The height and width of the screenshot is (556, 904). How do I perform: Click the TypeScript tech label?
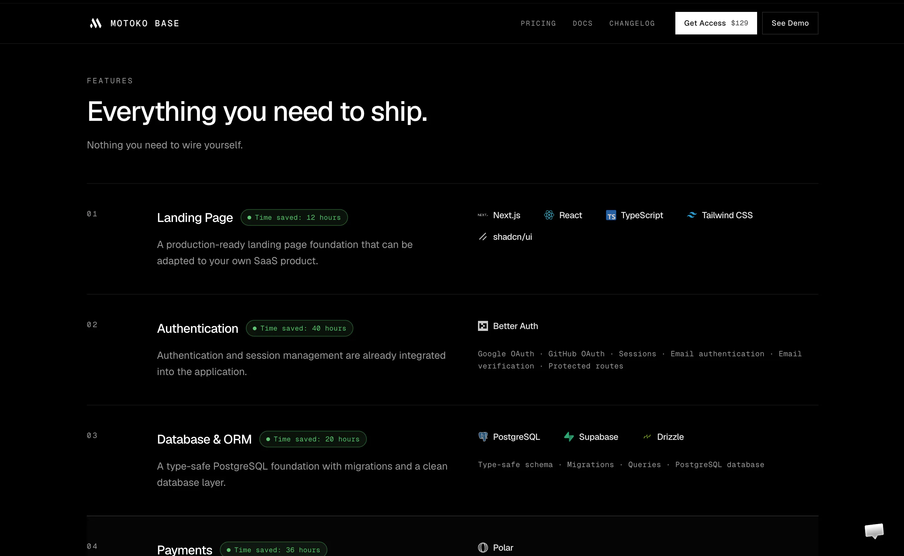642,215
